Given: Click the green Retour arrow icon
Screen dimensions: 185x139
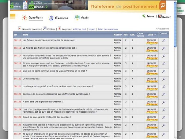Looking at the screenshot, I should coord(144,16).
